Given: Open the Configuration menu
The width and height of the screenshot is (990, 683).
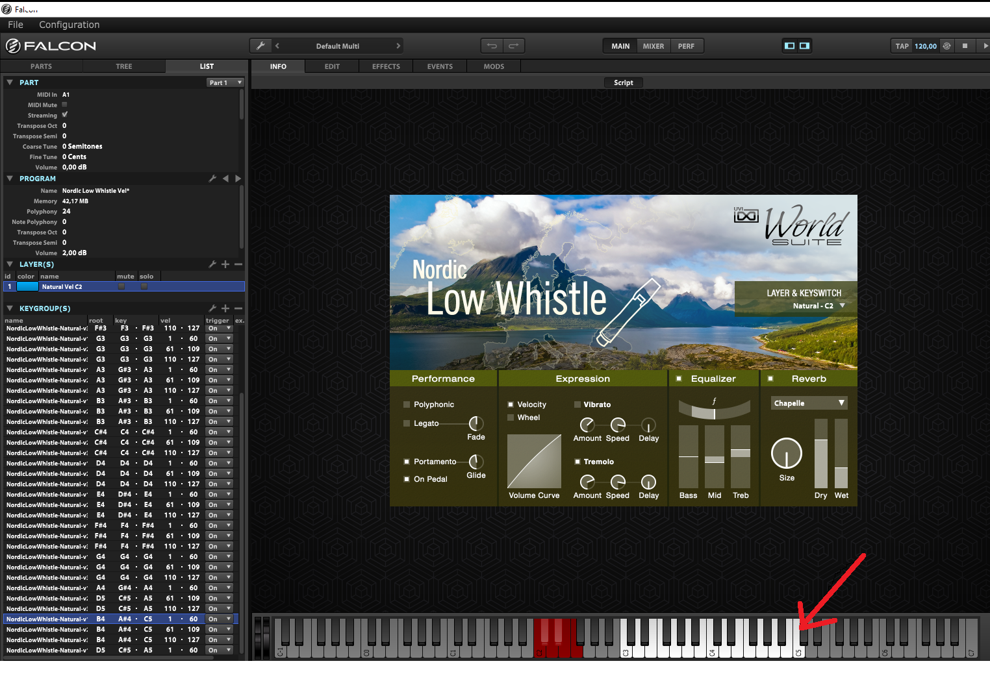Looking at the screenshot, I should click(x=70, y=25).
